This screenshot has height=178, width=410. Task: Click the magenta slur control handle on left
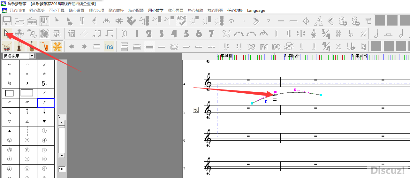tap(275, 92)
